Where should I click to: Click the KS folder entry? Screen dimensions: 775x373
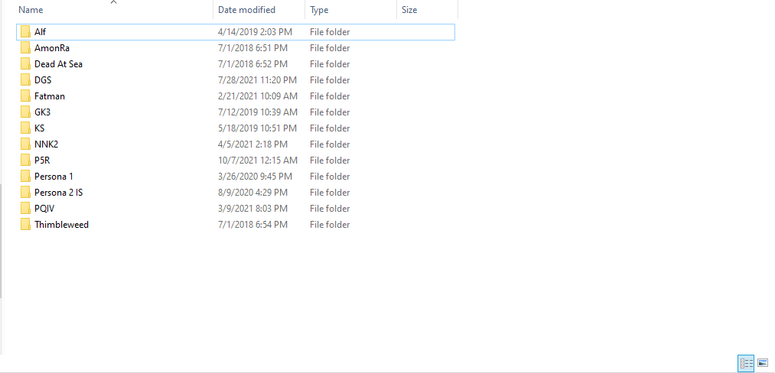click(x=39, y=128)
